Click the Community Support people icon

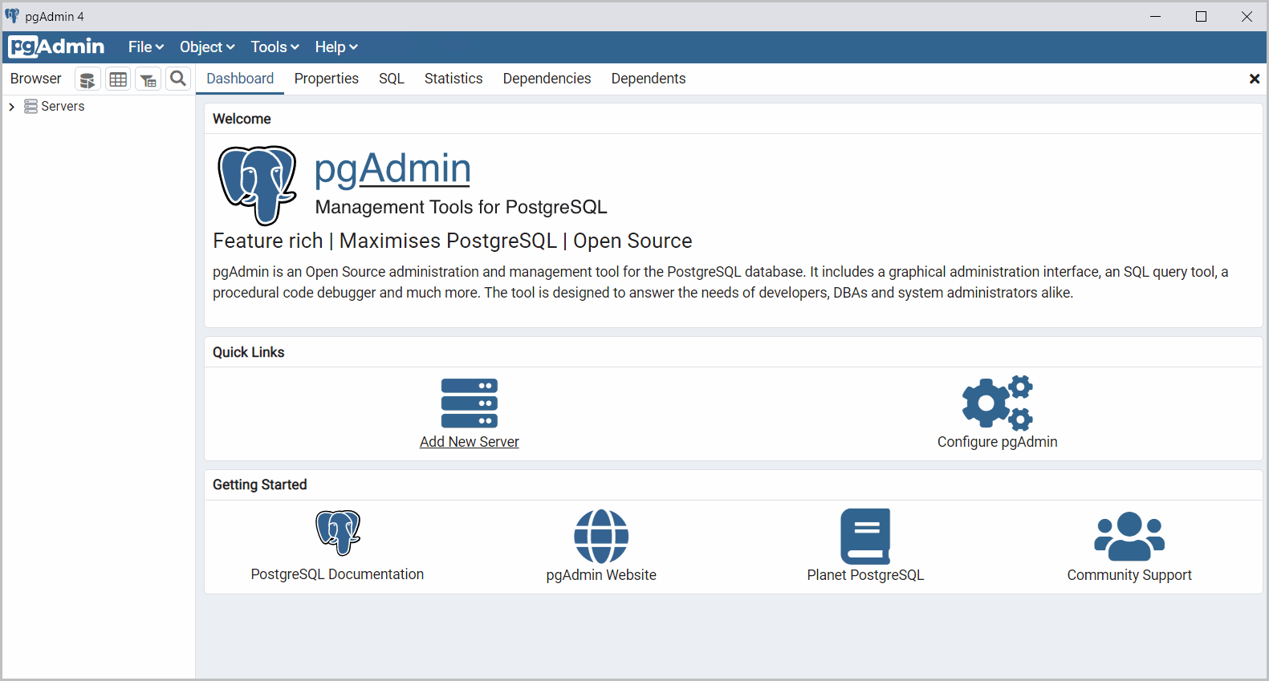click(x=1129, y=536)
